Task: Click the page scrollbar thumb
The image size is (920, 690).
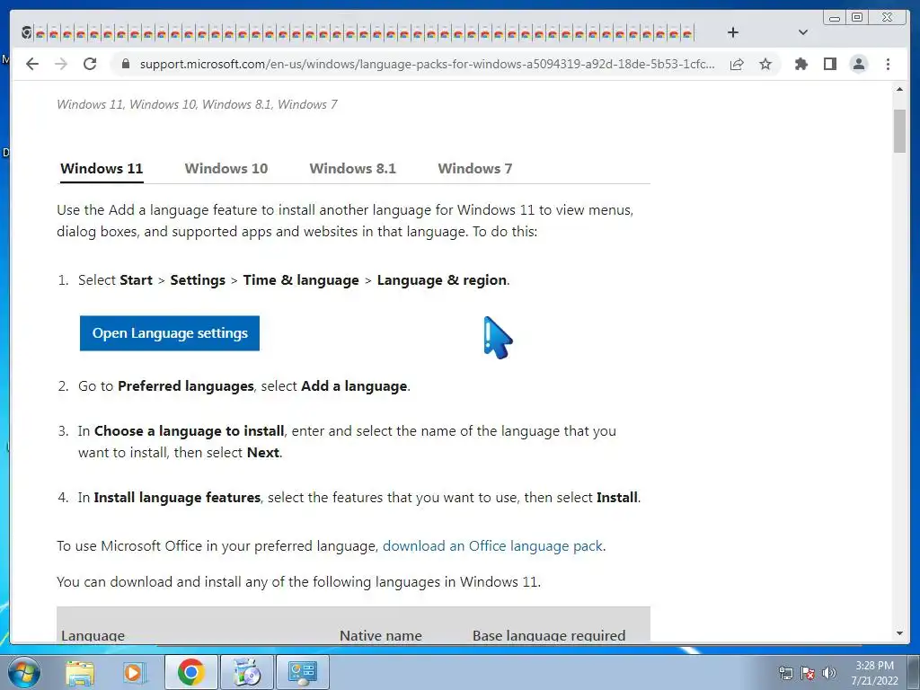Action: pyautogui.click(x=899, y=130)
